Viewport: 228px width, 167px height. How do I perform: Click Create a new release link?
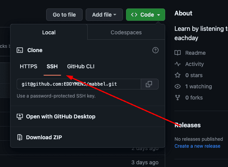pyautogui.click(x=197, y=146)
